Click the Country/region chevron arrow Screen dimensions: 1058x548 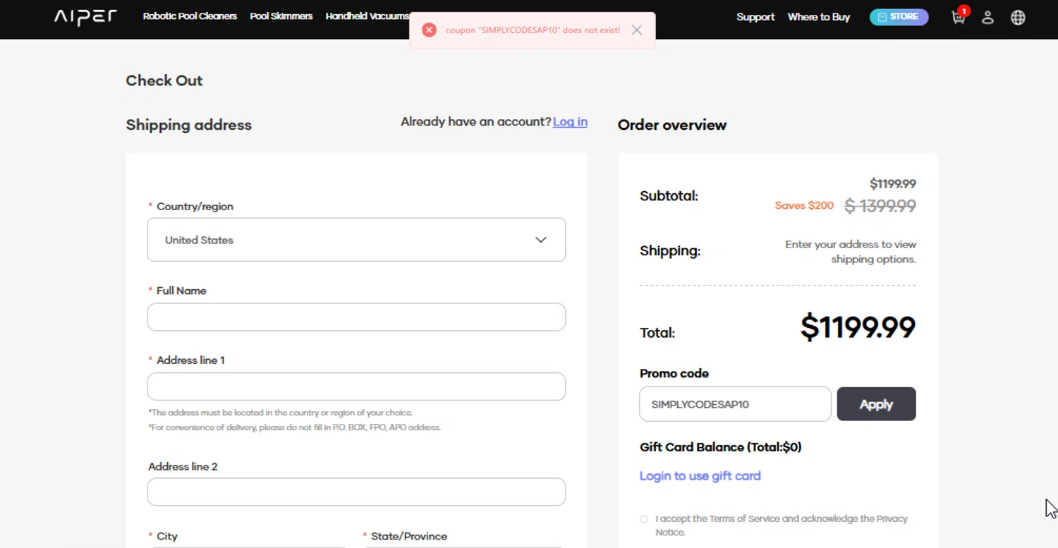coord(541,240)
